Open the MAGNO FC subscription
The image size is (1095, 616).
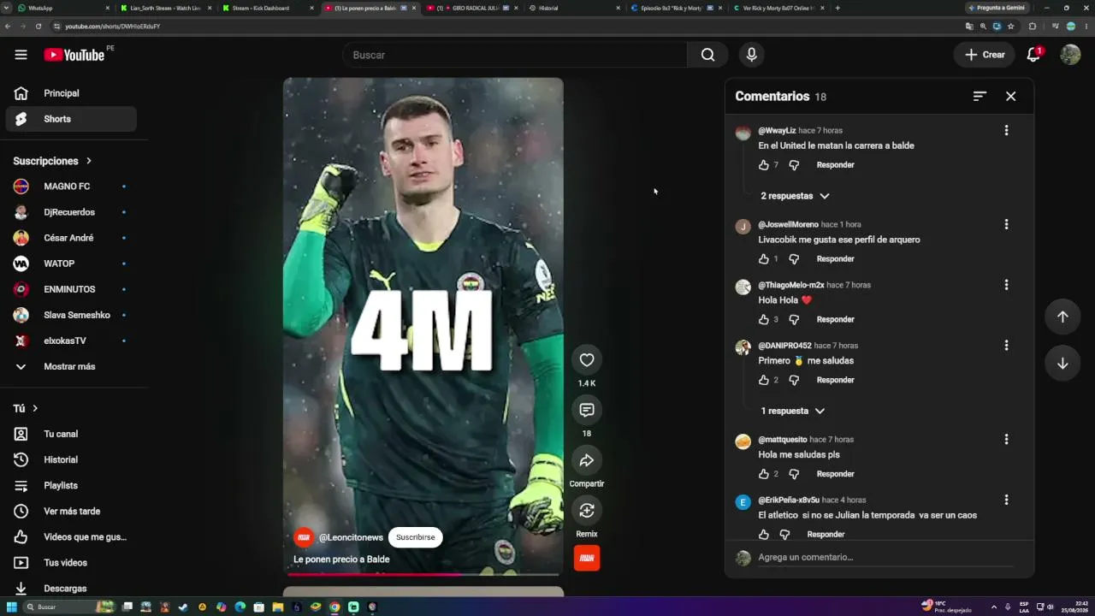[x=71, y=187]
